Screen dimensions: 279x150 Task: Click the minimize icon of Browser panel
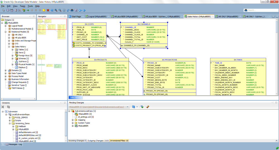[x=34, y=16]
